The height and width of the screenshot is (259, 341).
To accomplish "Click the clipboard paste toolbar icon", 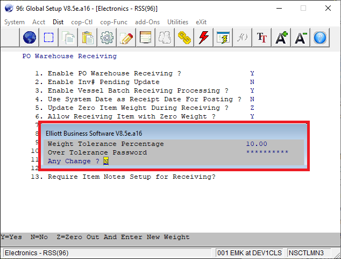I will point(88,38).
